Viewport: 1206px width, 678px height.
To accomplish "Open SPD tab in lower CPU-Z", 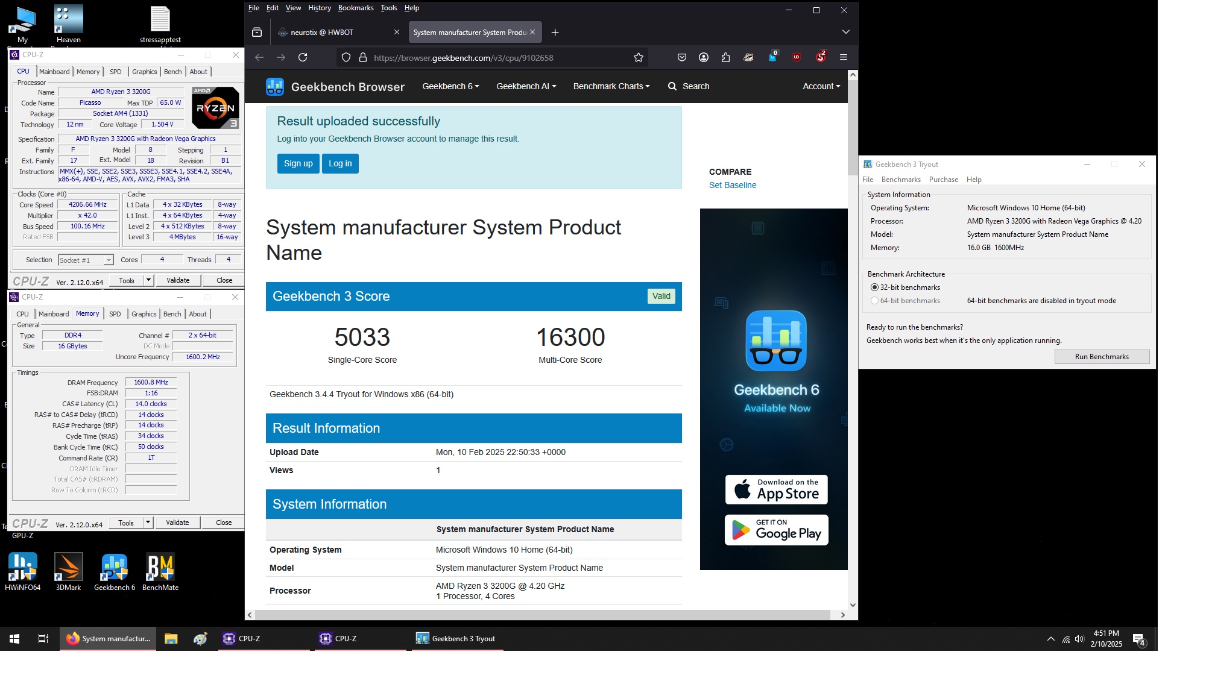I will 115,314.
